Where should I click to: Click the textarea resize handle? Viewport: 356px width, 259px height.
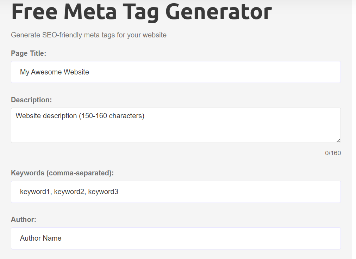[338, 140]
